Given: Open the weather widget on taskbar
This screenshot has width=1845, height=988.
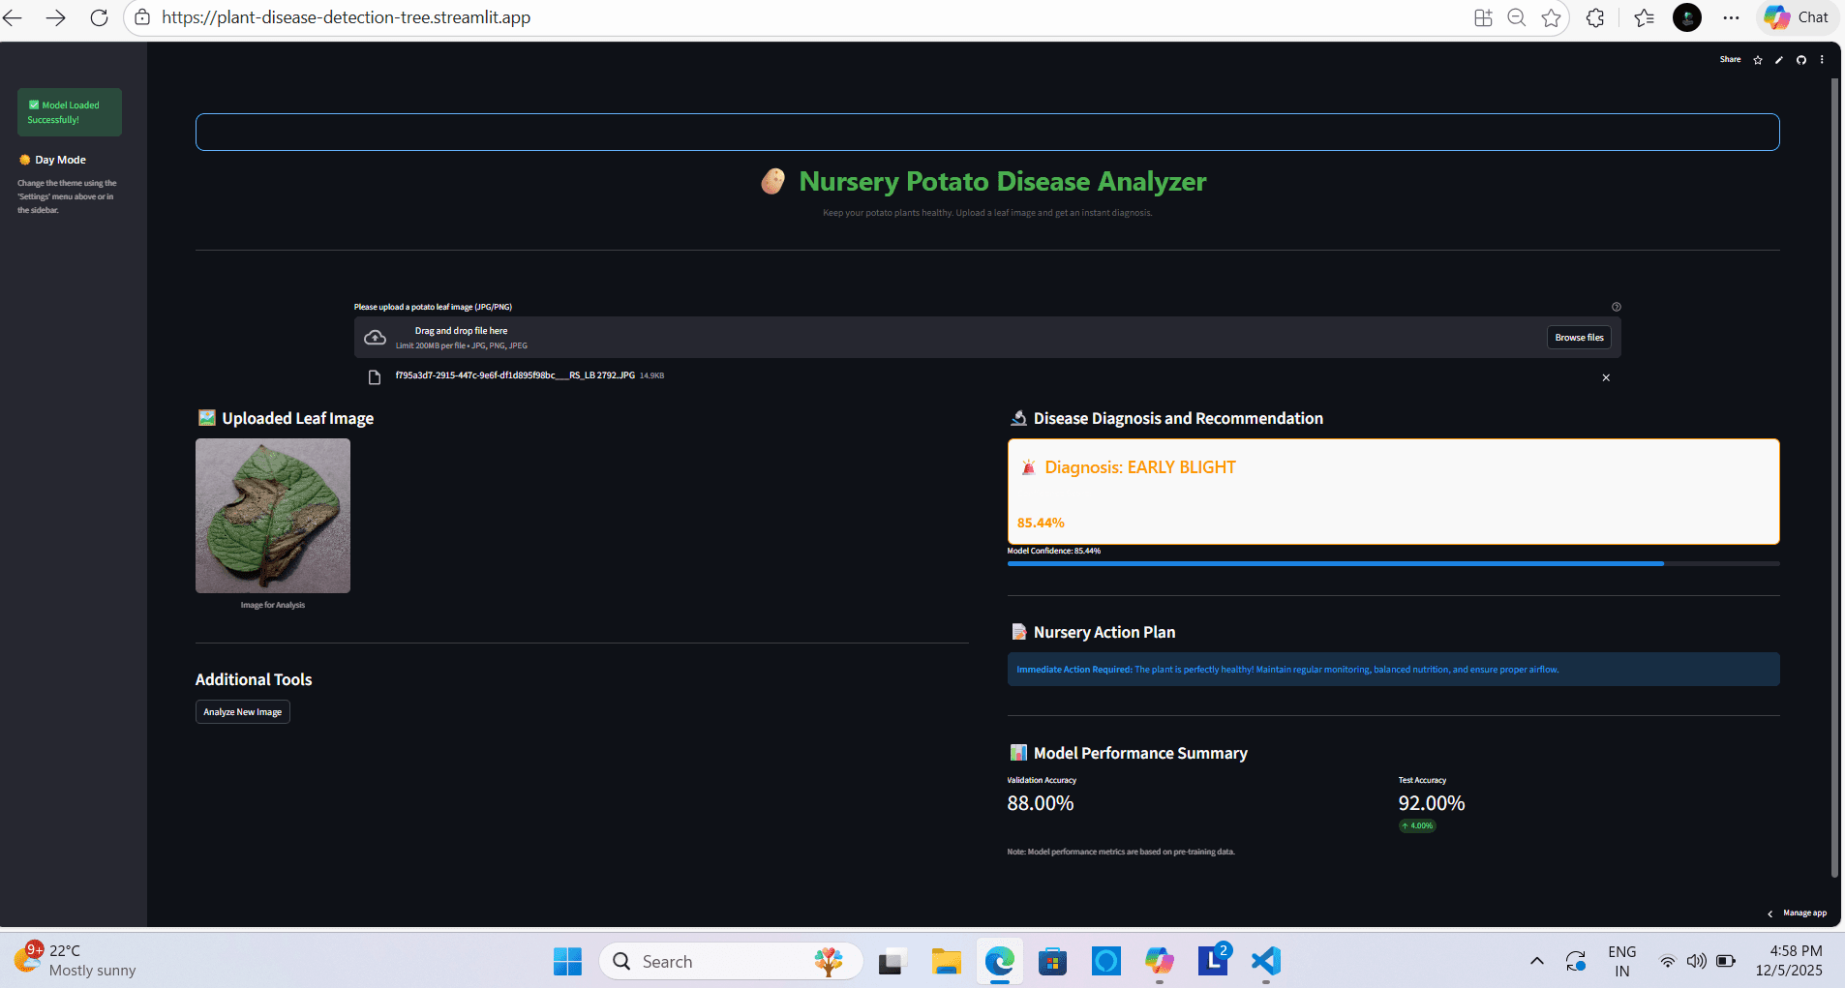Looking at the screenshot, I should click(x=76, y=960).
